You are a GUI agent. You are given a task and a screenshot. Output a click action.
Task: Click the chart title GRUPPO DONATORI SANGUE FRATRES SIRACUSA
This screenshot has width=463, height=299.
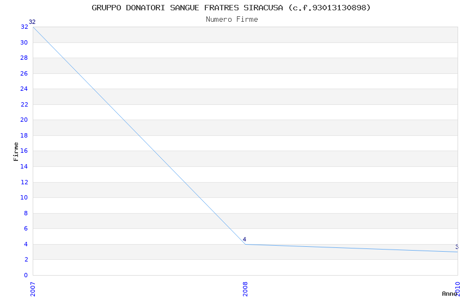pos(231,8)
